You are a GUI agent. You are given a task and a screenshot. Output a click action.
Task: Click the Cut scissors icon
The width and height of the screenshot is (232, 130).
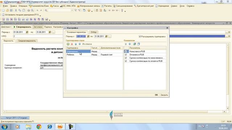point(16,10)
